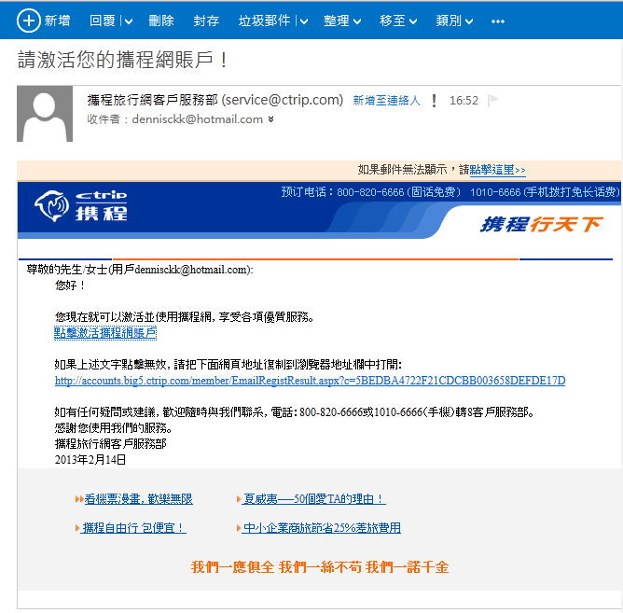Viewport: 623px width, 613px height.
Task: Delete the email with 刪除
Action: [161, 21]
